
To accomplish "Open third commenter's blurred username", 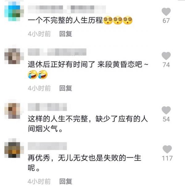I will click(x=47, y=107).
